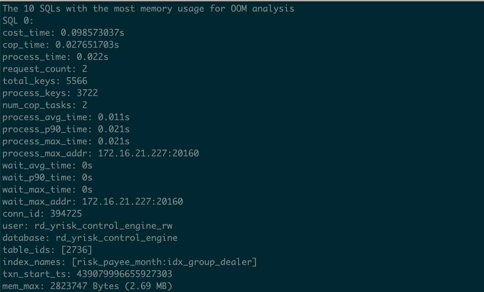The image size is (484, 292).
Task: Select the num_cop_tasks line
Action: (45, 105)
